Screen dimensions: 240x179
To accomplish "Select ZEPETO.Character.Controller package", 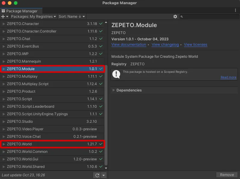I will click(52, 31).
